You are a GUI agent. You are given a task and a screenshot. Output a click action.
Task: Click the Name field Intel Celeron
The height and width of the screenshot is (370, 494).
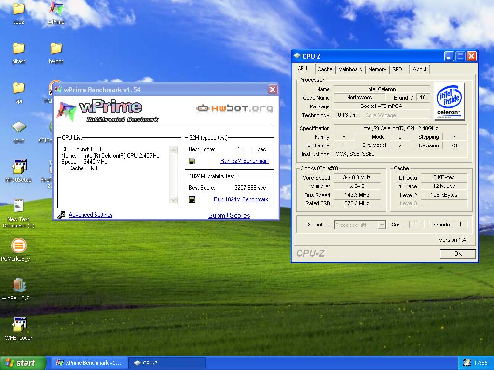coord(382,89)
